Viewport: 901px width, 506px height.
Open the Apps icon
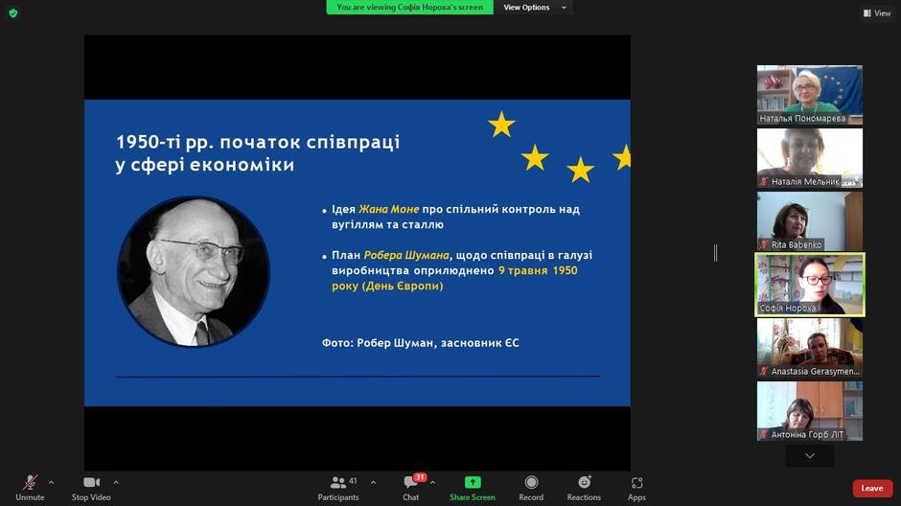636,482
